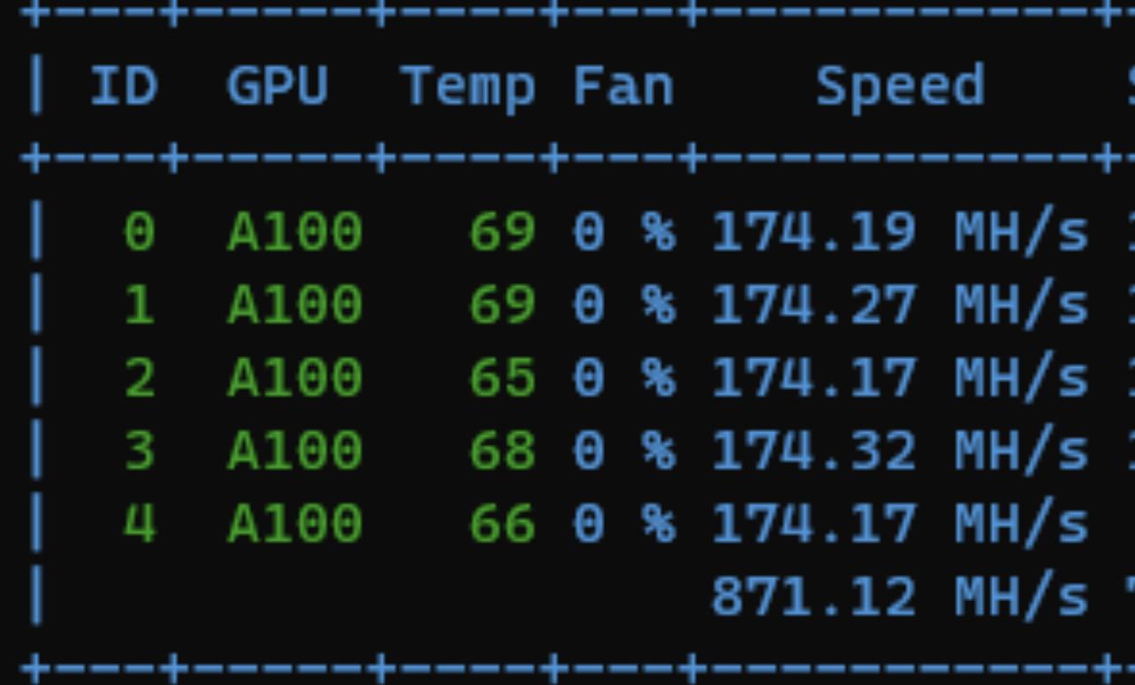This screenshot has height=685, width=1135.
Task: Click A100 name in row 0
Action: tap(294, 233)
